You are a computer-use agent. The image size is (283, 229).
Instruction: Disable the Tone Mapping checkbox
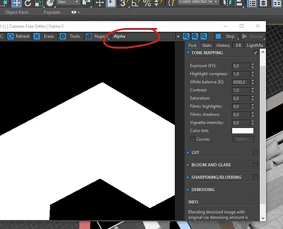(x=255, y=53)
